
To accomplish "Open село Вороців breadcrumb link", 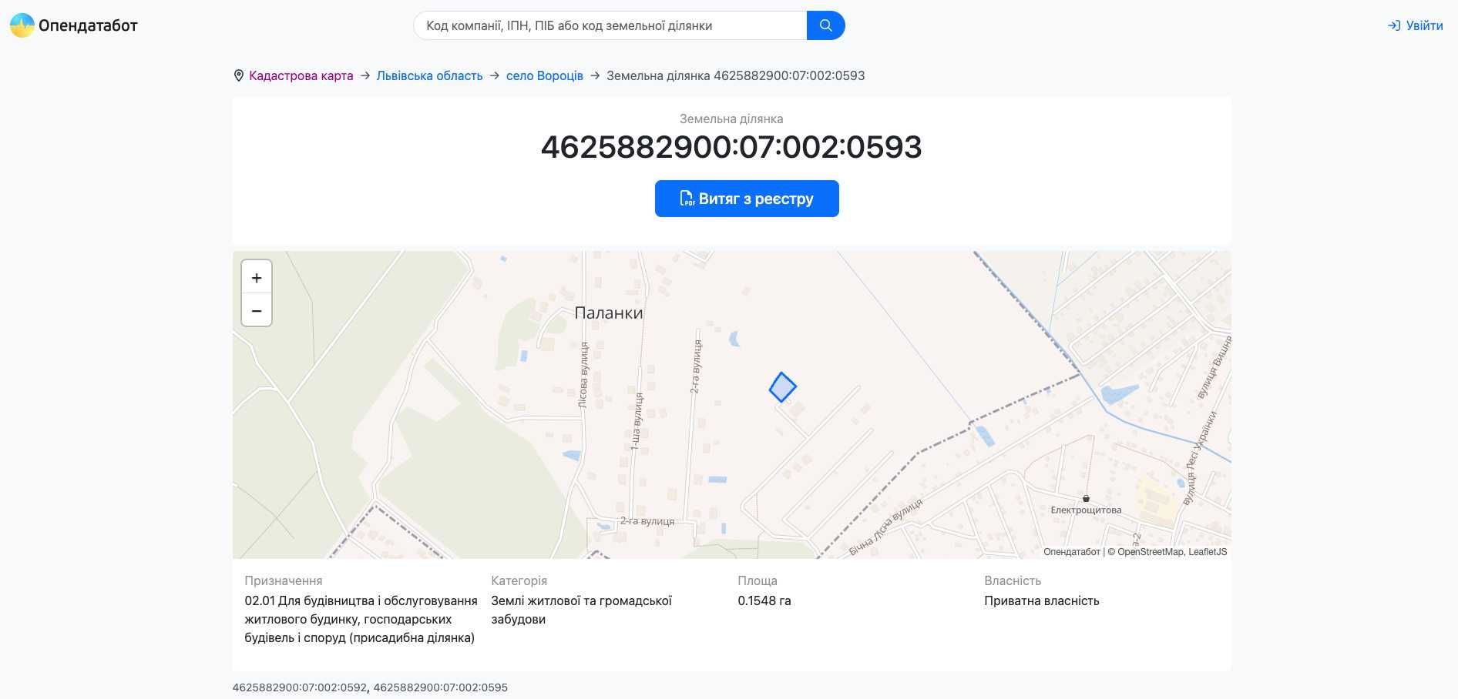I will (544, 75).
